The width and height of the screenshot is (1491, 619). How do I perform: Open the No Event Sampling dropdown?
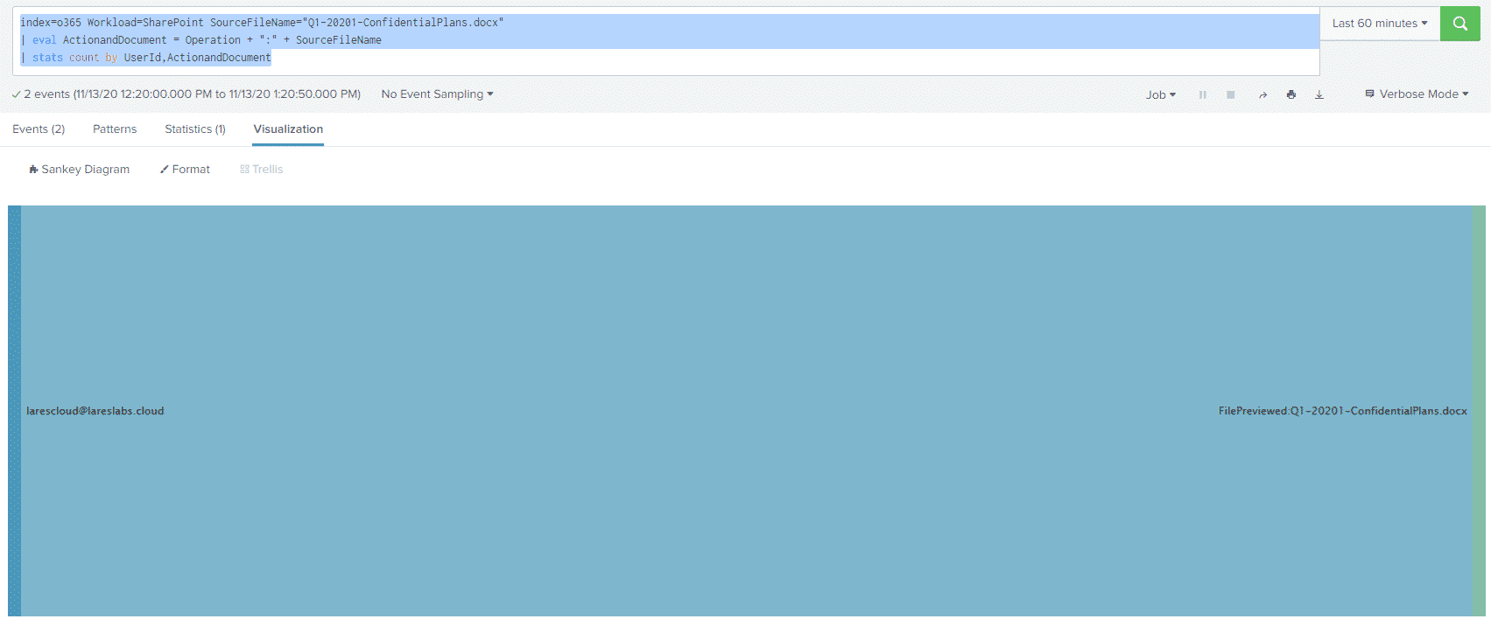click(x=437, y=94)
